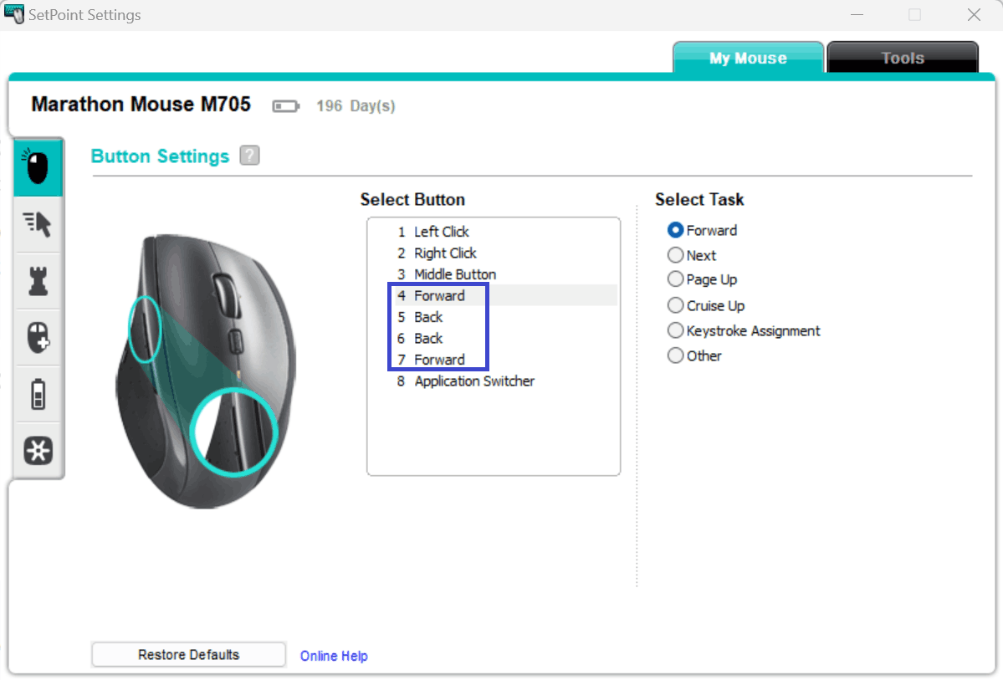Minimize the SetPoint Settings window
Screen dimensions: 1003x680
pos(857,15)
